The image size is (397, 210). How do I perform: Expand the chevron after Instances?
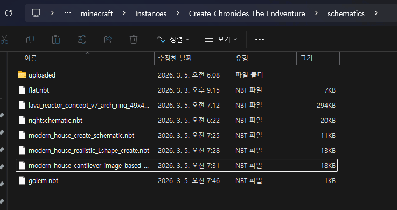178,13
